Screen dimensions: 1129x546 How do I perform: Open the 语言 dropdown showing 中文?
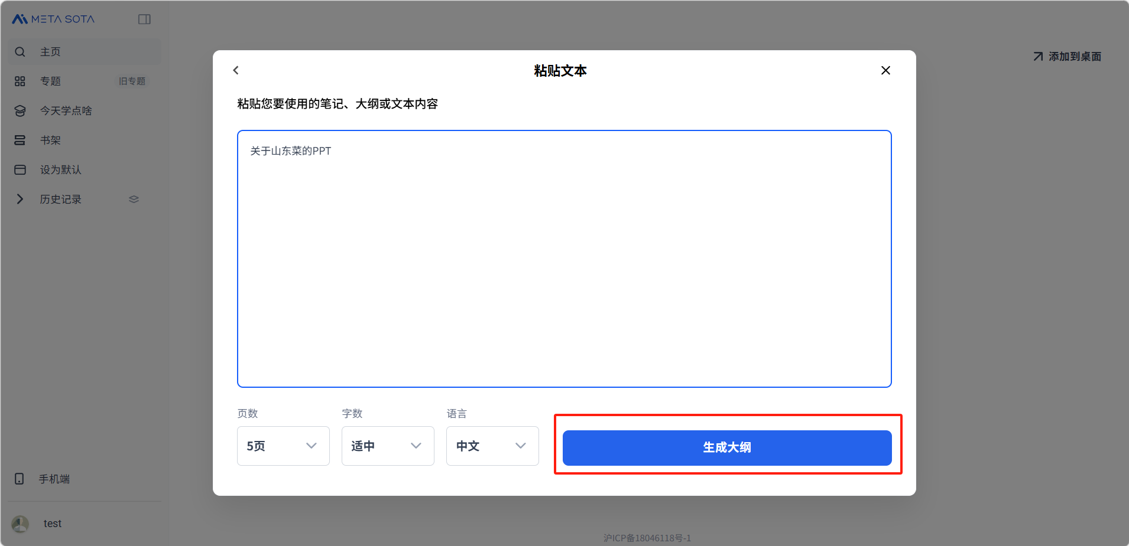492,446
